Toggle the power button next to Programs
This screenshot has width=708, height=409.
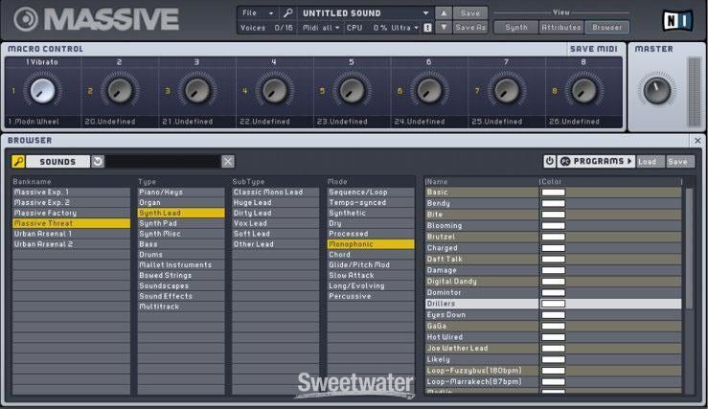pyautogui.click(x=550, y=162)
